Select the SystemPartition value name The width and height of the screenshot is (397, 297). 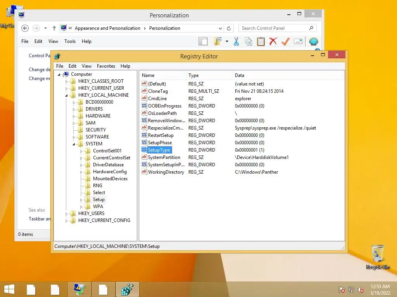(164, 157)
